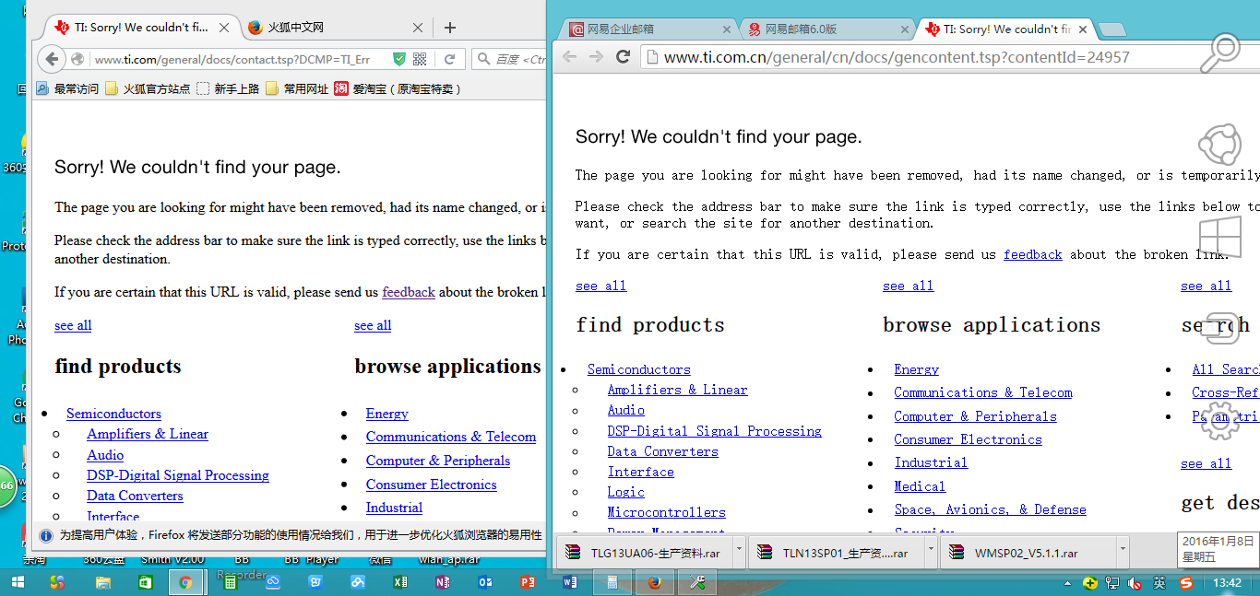Click QR code icon in Firefox address bar
Image resolution: width=1260 pixels, height=596 pixels.
pos(420,59)
